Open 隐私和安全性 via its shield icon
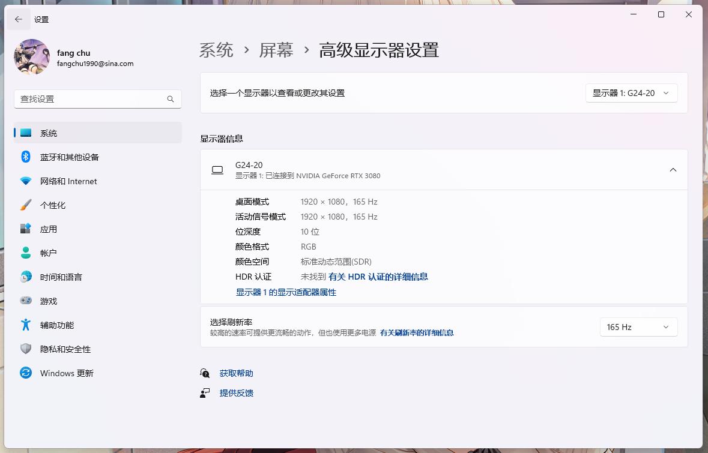The height and width of the screenshot is (453, 708). point(26,349)
